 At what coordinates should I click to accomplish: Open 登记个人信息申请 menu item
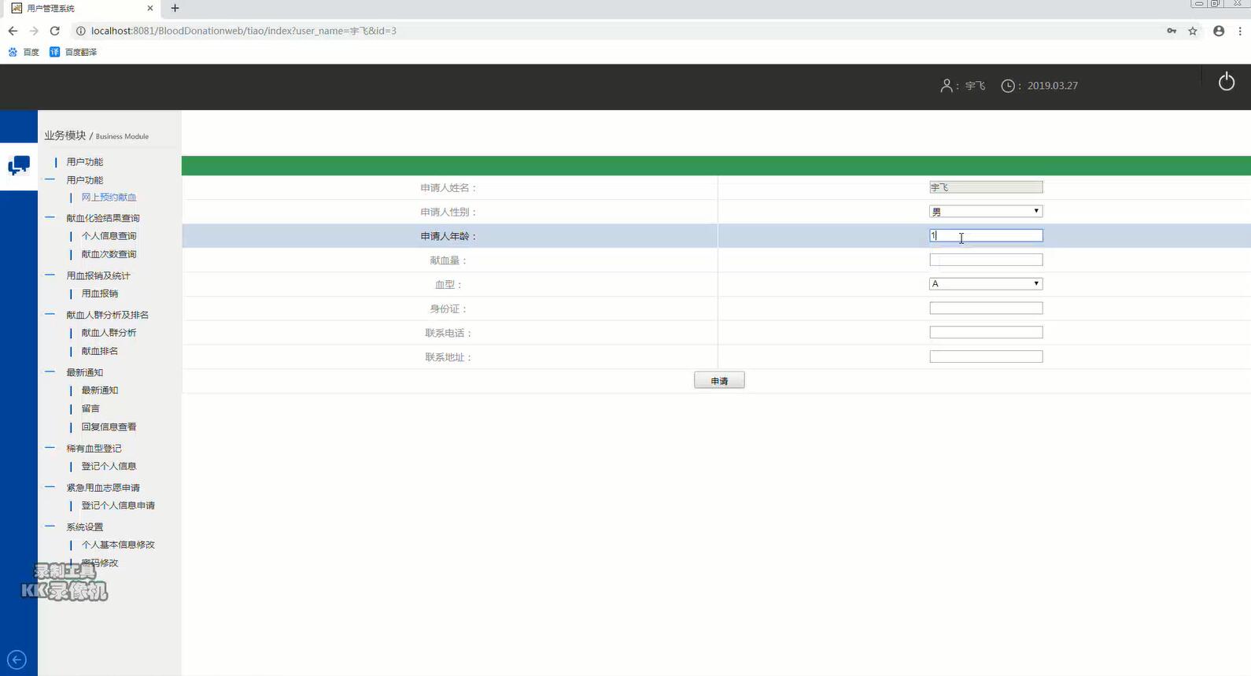pyautogui.click(x=118, y=505)
